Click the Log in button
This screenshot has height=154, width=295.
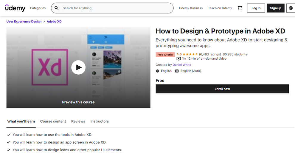pos(256,8)
